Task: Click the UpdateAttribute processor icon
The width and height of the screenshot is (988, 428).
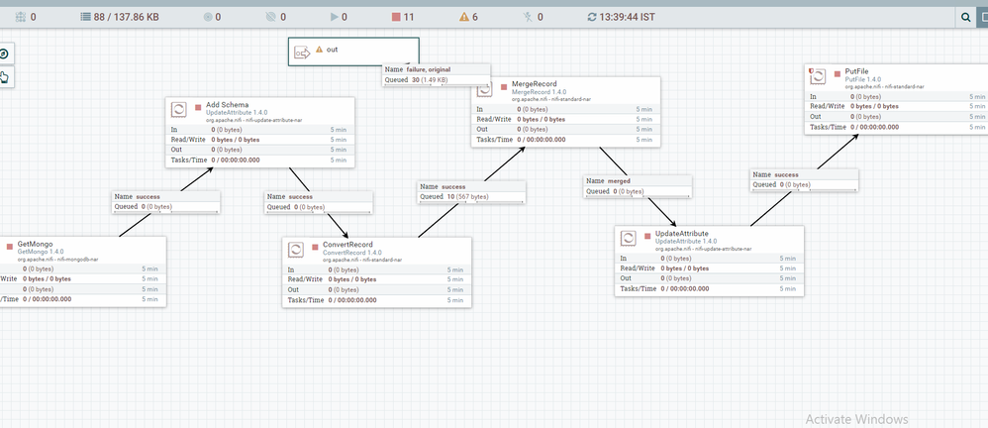Action: click(x=631, y=240)
